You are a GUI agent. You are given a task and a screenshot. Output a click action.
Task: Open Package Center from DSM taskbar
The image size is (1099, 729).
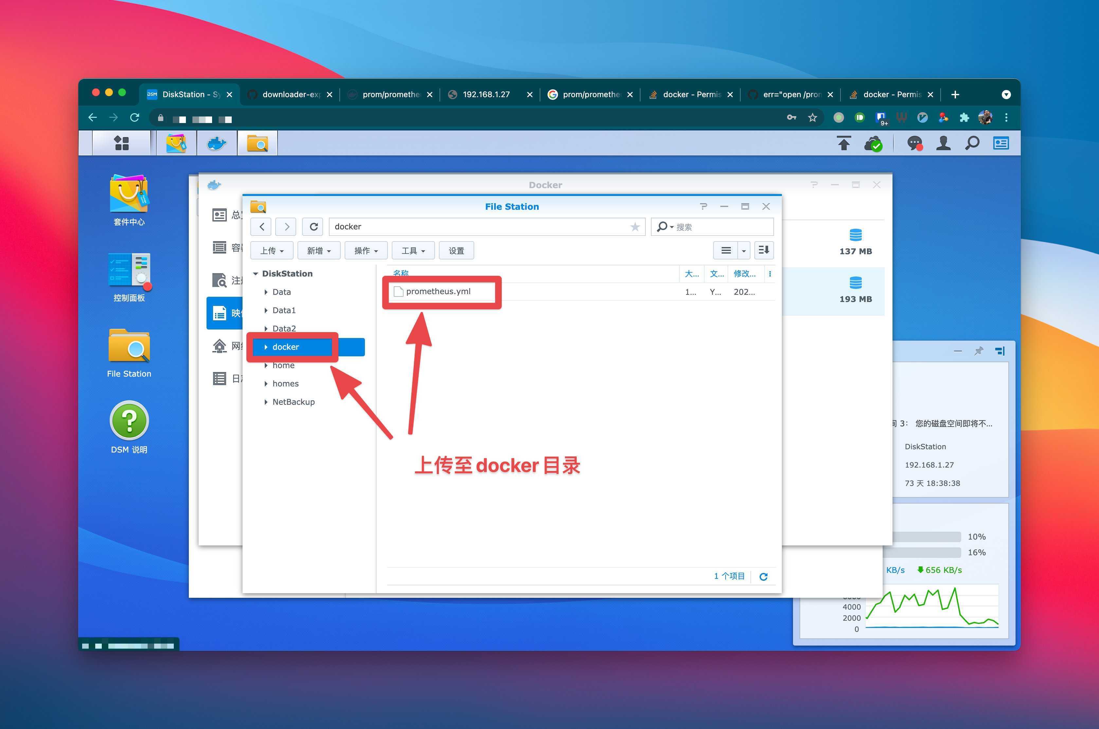(176, 143)
